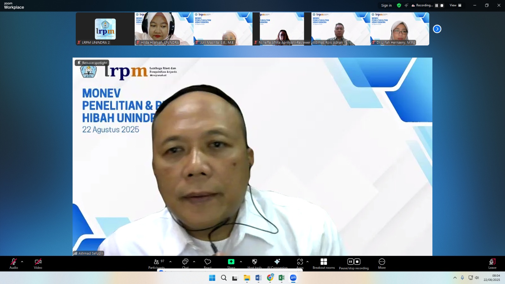Image resolution: width=505 pixels, height=284 pixels.
Task: Expand the Participants options caret
Action: point(170,262)
